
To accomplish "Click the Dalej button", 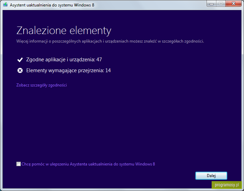I will point(211,176).
